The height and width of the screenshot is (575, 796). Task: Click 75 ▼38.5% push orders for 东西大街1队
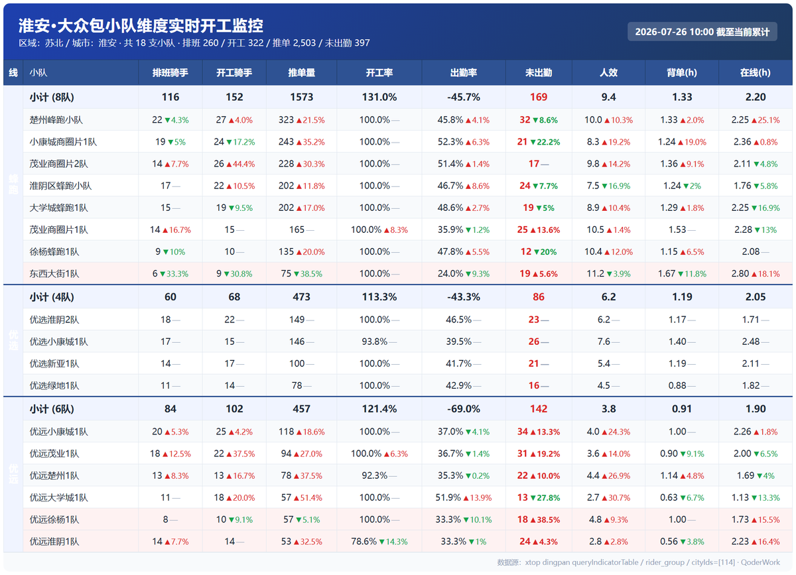coord(302,273)
